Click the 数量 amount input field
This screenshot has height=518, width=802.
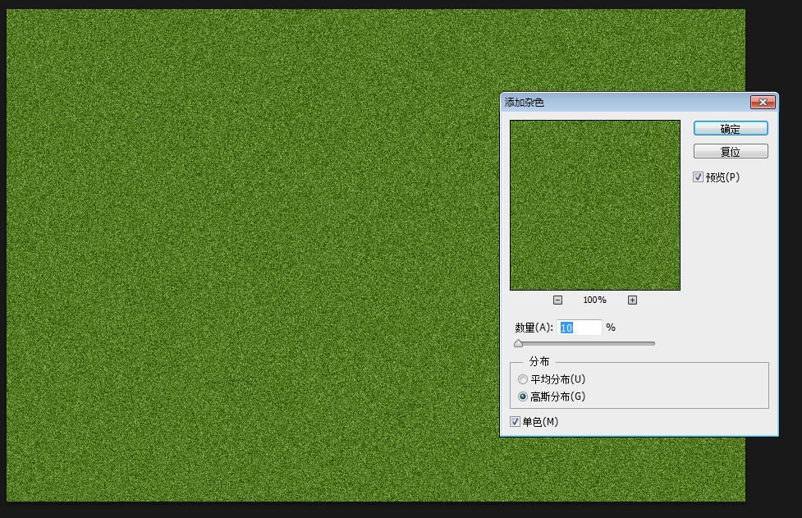580,328
